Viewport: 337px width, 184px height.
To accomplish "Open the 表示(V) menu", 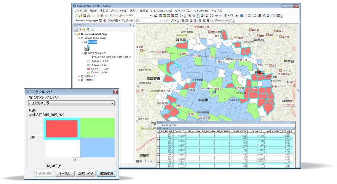I will click(x=104, y=11).
